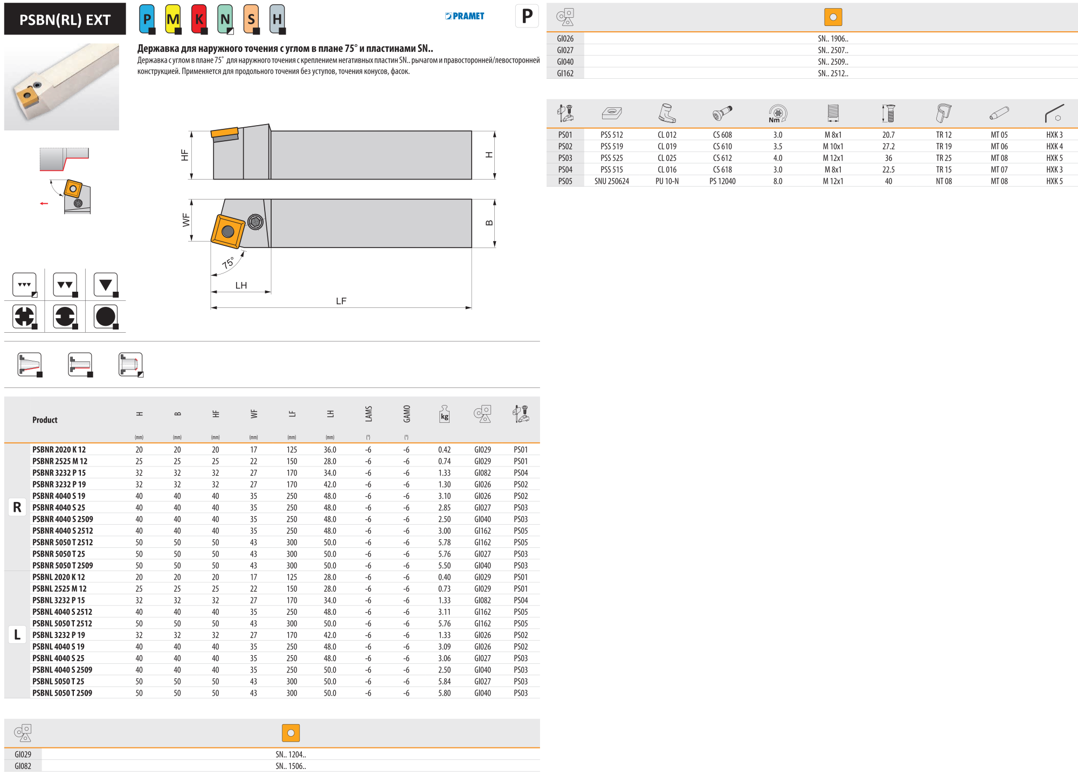Select the orange S material icon

251,19
